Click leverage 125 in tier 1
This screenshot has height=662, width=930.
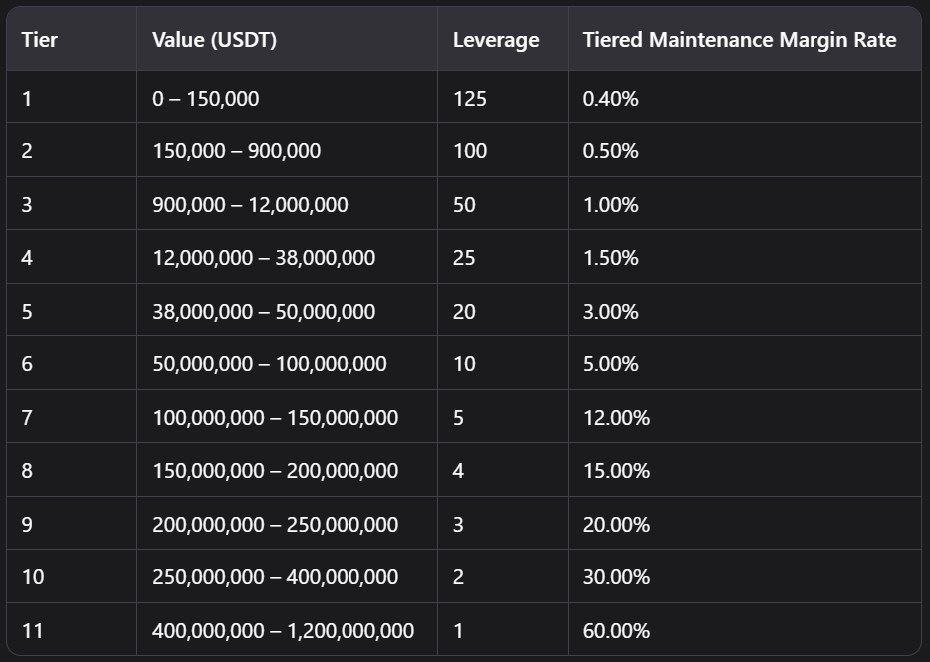tap(469, 98)
